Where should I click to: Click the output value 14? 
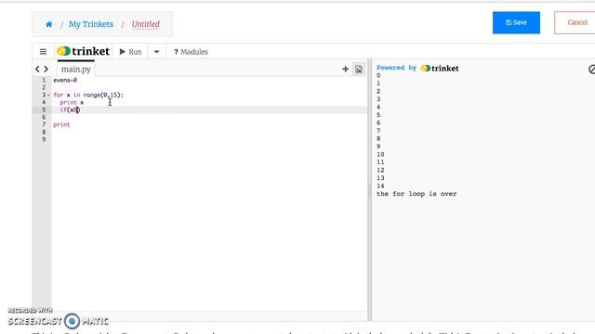[x=380, y=186]
